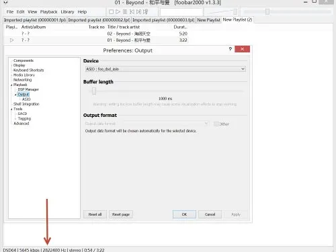Click the Track no column header
Viewport: 336px width, 252px height.
point(96,27)
